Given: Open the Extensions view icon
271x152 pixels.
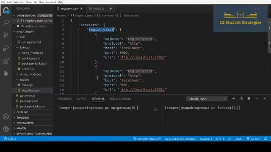Looking at the screenshot, I should pos(6,61).
